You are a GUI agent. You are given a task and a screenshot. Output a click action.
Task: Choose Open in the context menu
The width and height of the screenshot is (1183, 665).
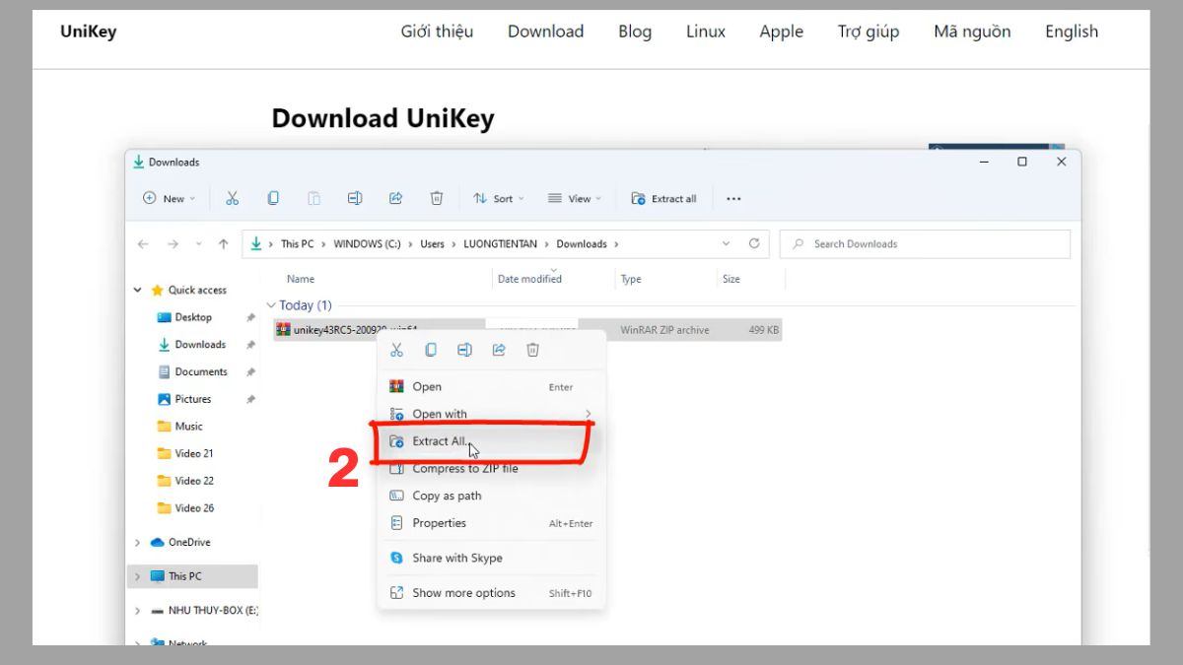(492, 387)
